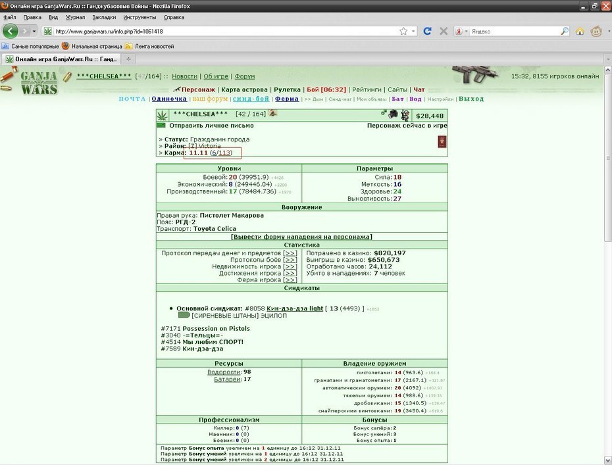Screen dimensions: 612x465
Task: Open the Правка menu
Action: 32,17
